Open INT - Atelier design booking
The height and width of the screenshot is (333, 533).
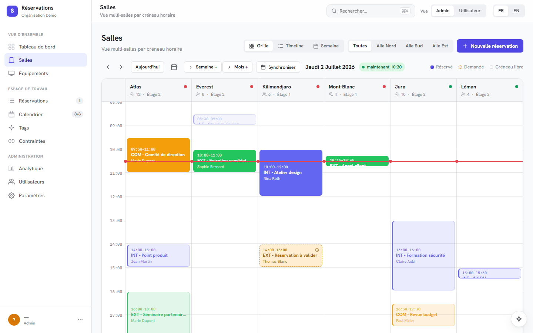291,173
